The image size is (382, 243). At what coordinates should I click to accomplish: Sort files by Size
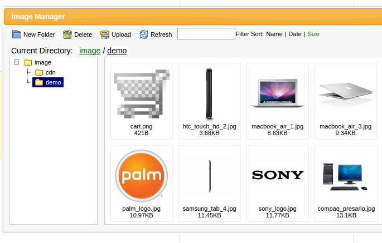[313, 34]
